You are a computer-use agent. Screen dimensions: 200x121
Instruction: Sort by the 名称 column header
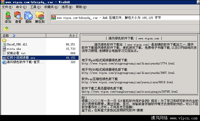tap(24, 36)
